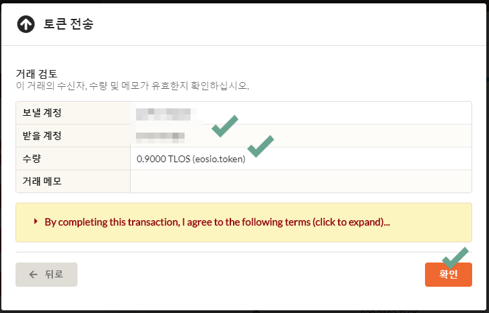Screen dimensions: 489x313
Task: Click the green checkmark next to the TLOS amount
Action: (x=261, y=146)
